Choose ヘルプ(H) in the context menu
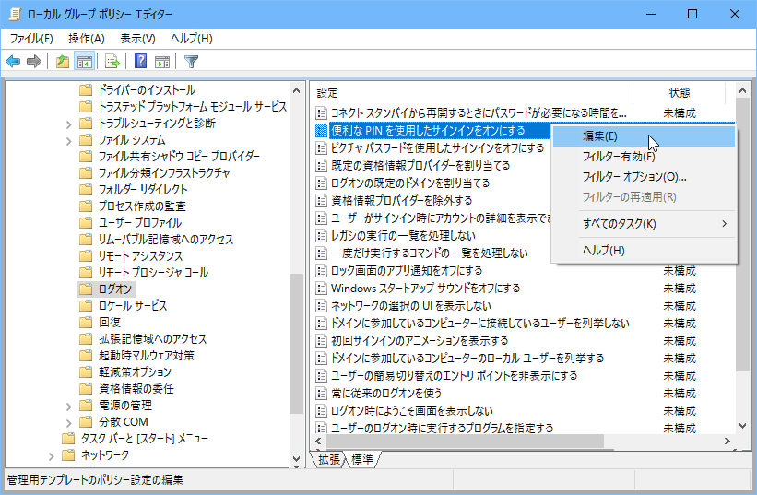Viewport: 757px width, 495px height. point(644,251)
